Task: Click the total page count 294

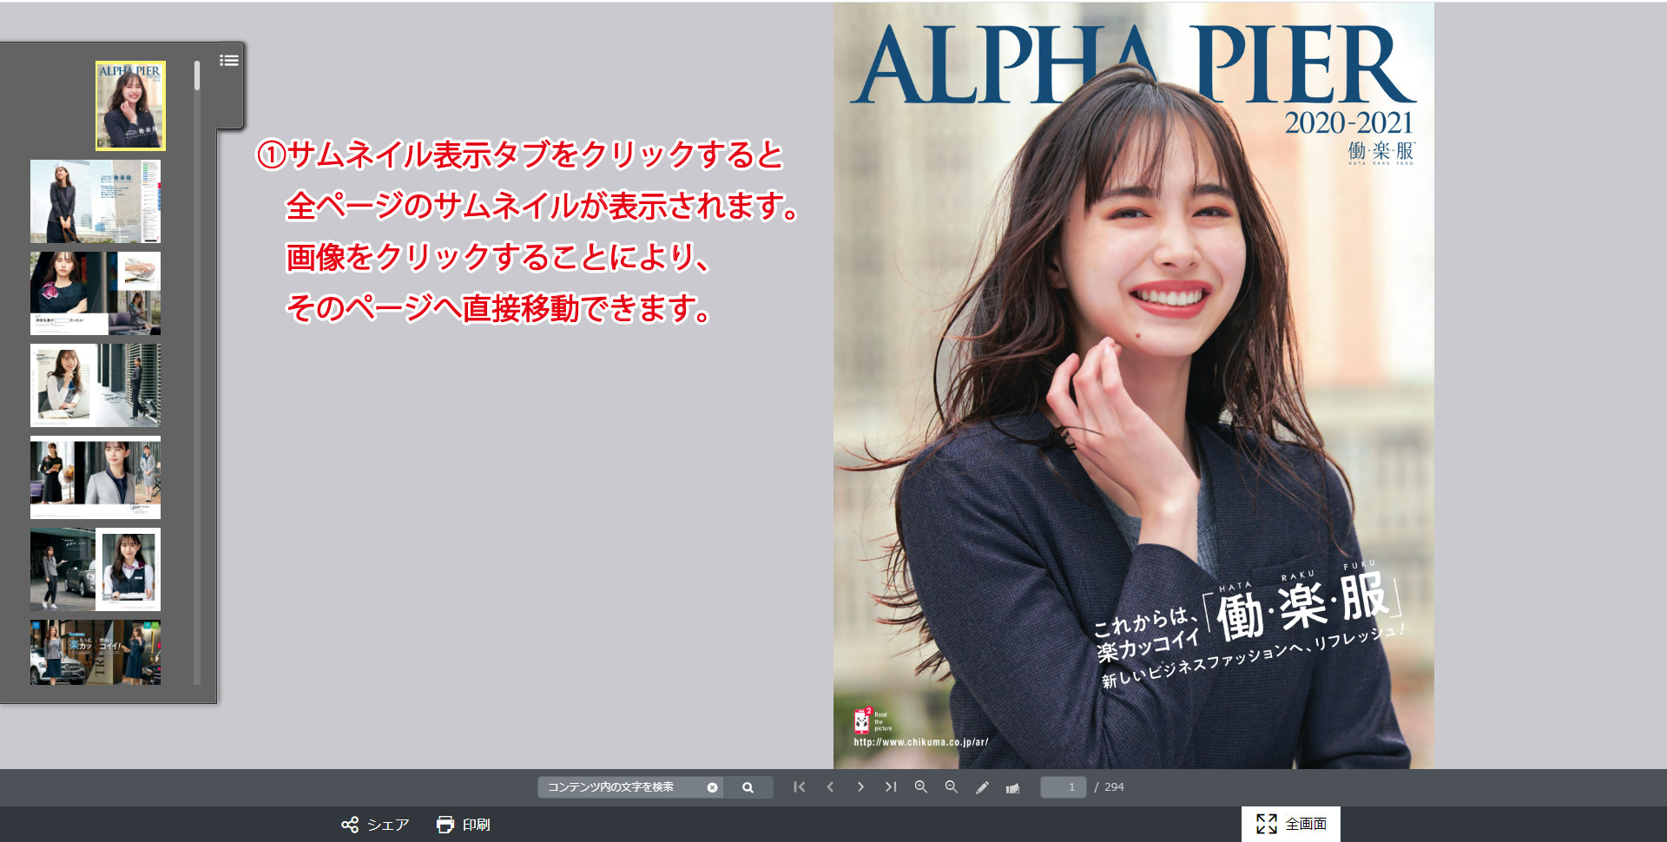Action: click(x=1114, y=787)
